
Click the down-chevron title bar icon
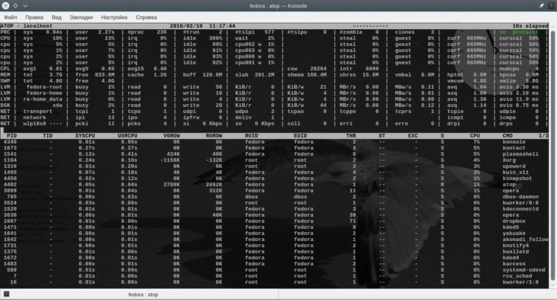coord(25,6)
